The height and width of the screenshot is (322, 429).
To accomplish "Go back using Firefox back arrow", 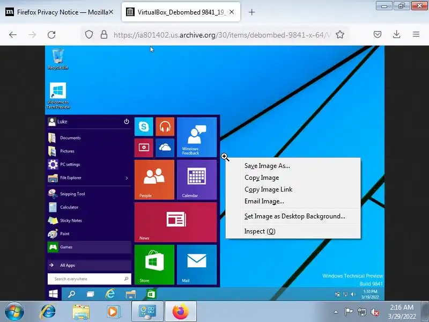I will (13, 35).
